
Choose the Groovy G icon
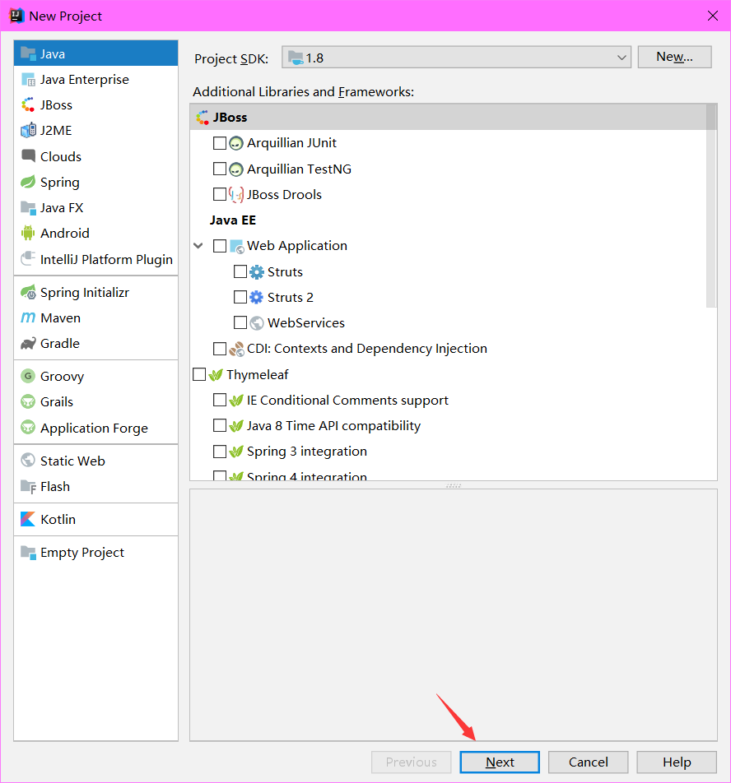pos(28,376)
